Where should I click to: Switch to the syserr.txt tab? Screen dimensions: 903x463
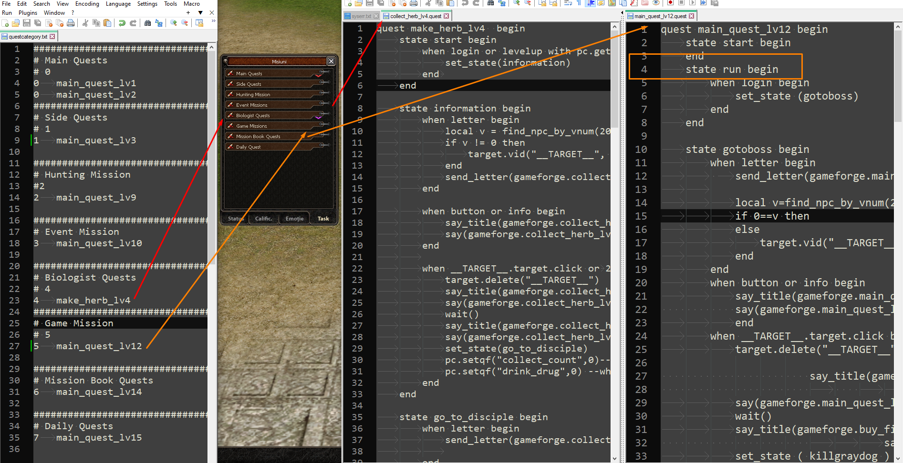click(361, 16)
